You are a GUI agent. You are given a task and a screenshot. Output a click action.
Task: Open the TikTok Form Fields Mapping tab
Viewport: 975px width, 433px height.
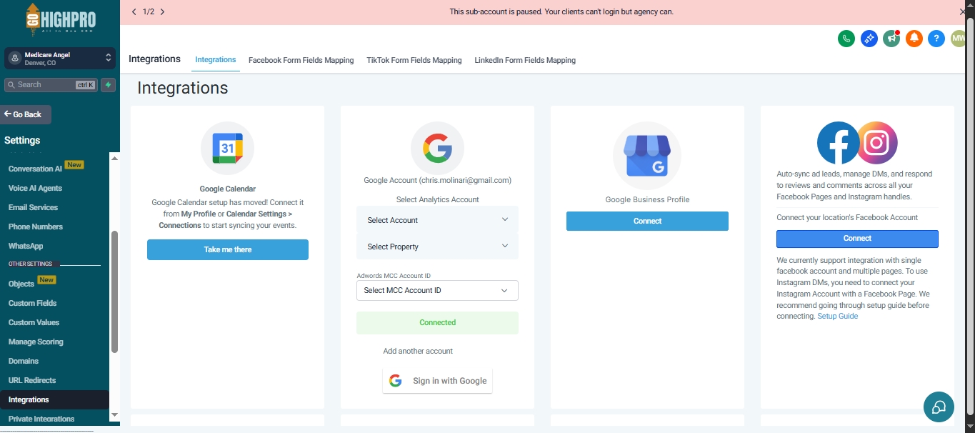pos(414,60)
